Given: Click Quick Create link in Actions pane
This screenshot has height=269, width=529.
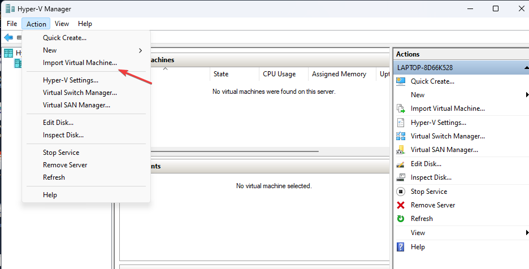Looking at the screenshot, I should [x=432, y=81].
